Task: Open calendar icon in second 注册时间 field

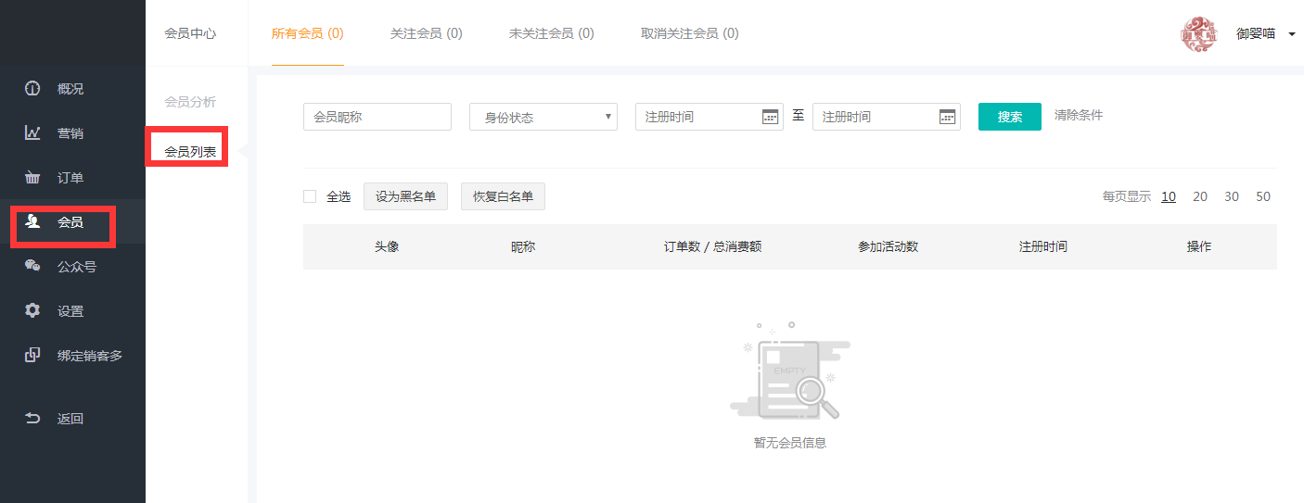Action: [x=947, y=117]
